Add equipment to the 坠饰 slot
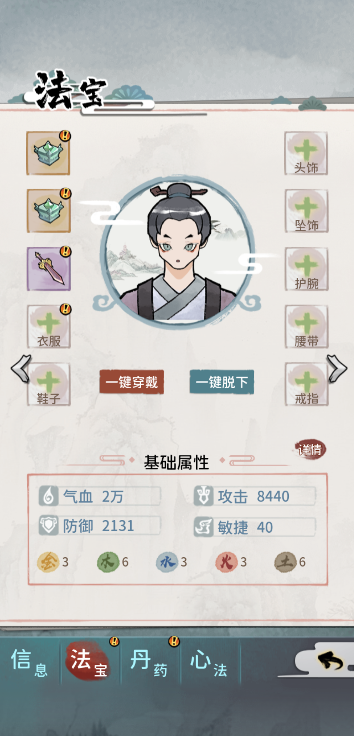The image size is (354, 736). point(306,211)
